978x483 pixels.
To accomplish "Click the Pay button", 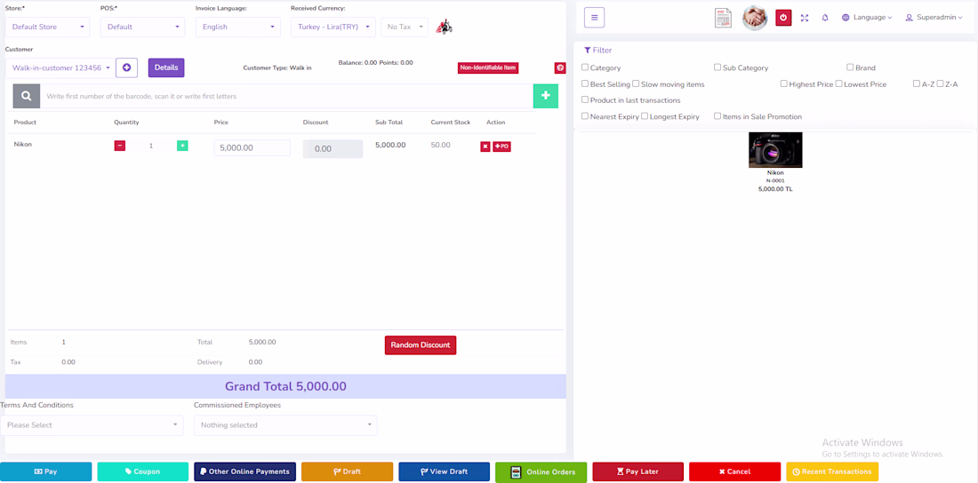I will point(45,471).
